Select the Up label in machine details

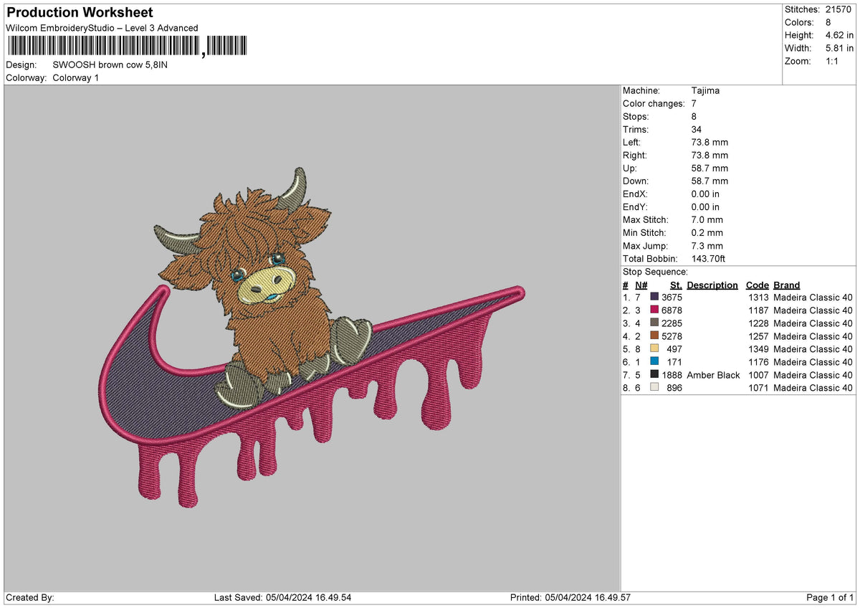click(631, 168)
